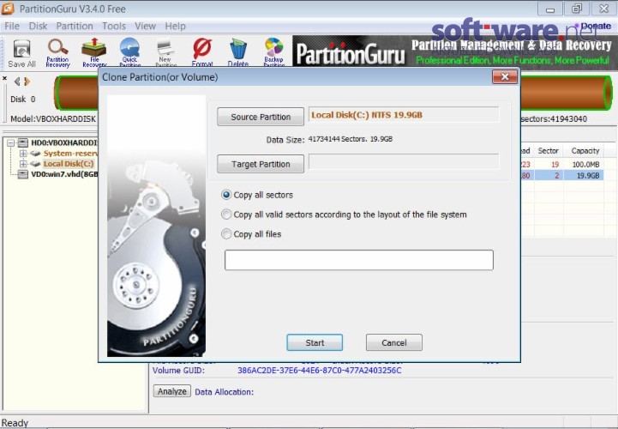Create a New Partition from the toolbar
618x429 pixels.
165,52
